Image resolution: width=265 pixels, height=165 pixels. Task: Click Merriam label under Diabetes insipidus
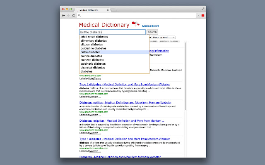[x=95, y=133]
